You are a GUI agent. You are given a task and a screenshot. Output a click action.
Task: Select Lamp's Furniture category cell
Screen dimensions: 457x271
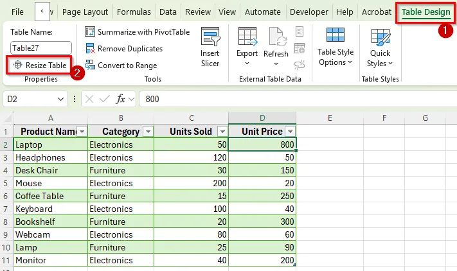coord(121,247)
